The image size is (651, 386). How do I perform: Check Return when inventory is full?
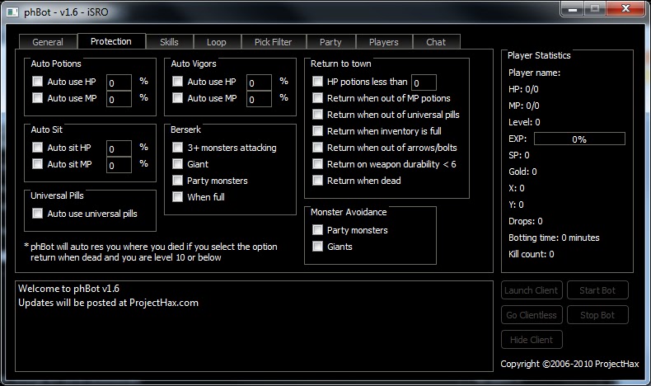click(x=317, y=131)
